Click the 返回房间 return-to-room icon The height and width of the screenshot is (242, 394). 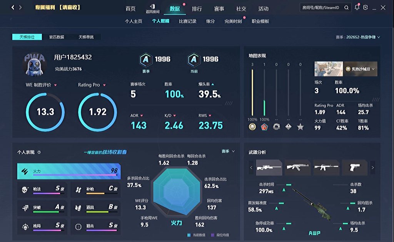(x=152, y=8)
